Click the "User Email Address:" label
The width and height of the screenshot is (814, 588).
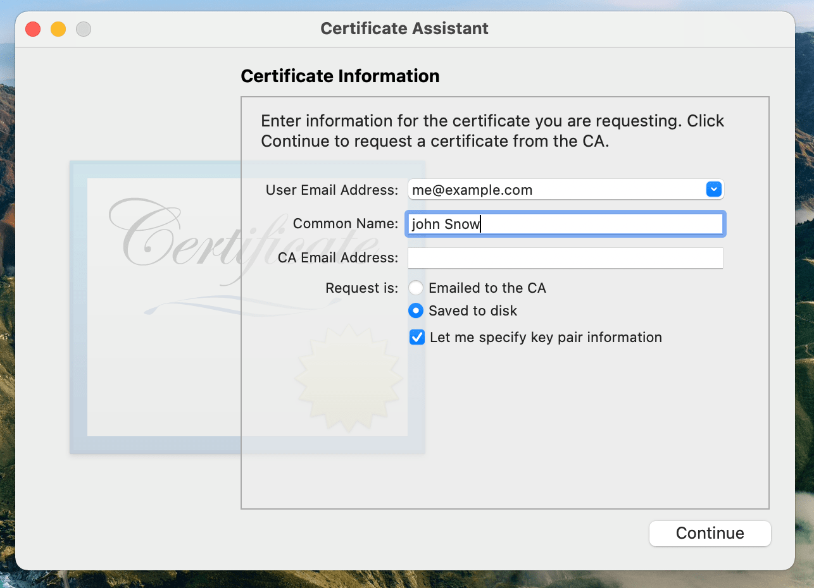coord(332,190)
